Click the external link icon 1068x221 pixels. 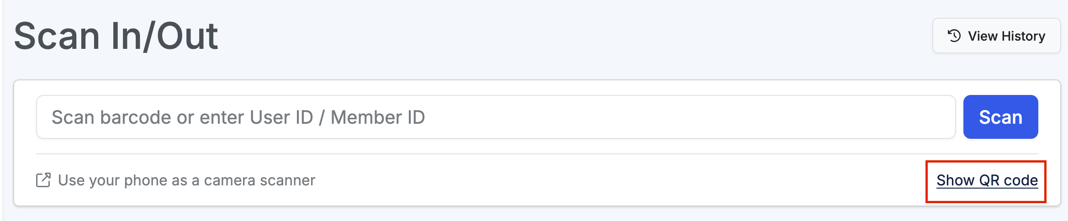[43, 180]
